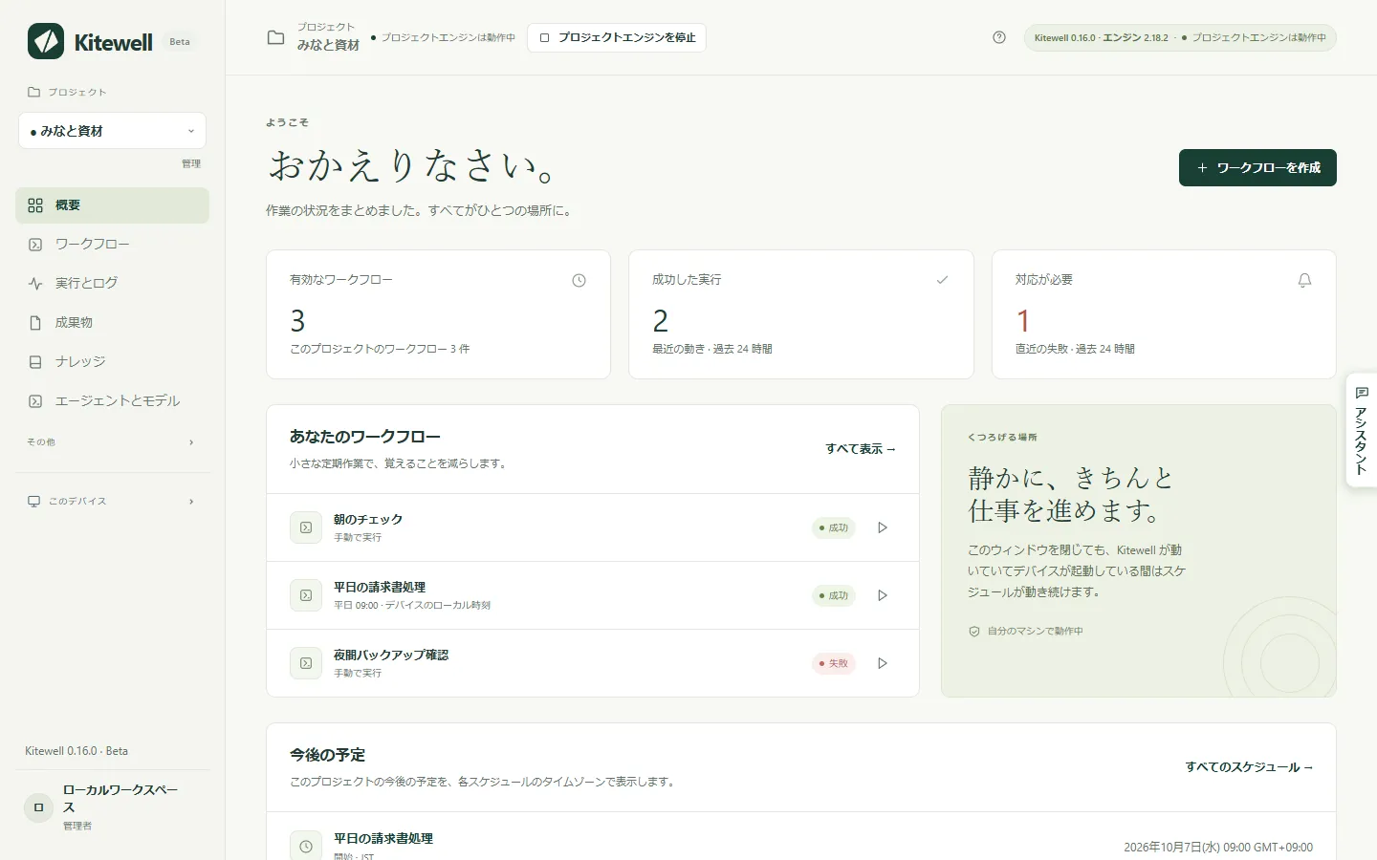Run the 平日の請求書処理 workflow play button
The width and height of the screenshot is (1377, 860).
(x=883, y=595)
